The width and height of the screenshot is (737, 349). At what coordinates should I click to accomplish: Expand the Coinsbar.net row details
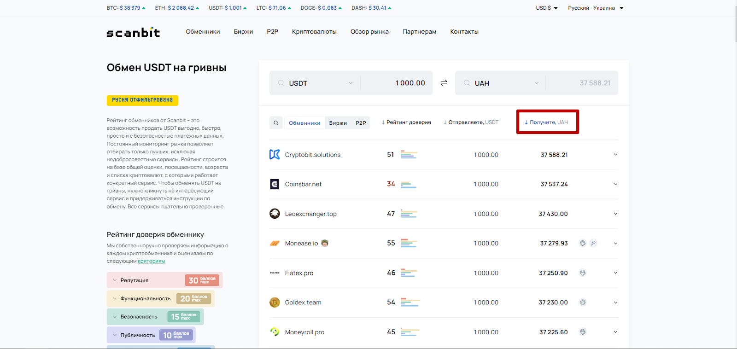[615, 184]
